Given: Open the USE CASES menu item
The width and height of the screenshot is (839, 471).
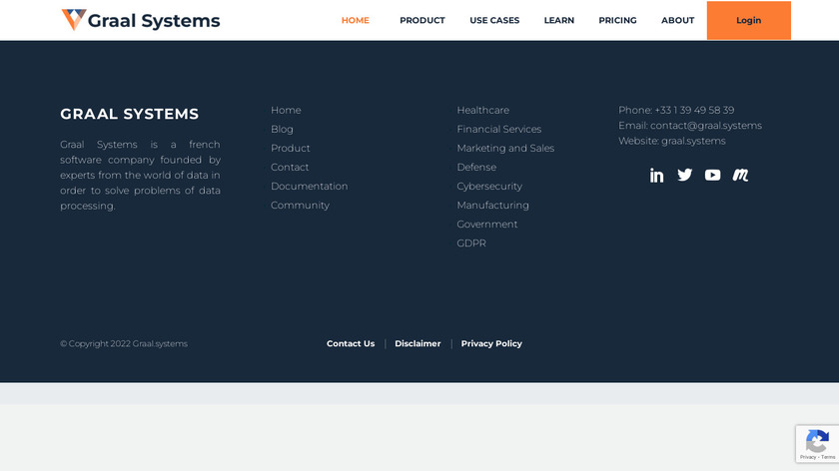Looking at the screenshot, I should point(494,20).
